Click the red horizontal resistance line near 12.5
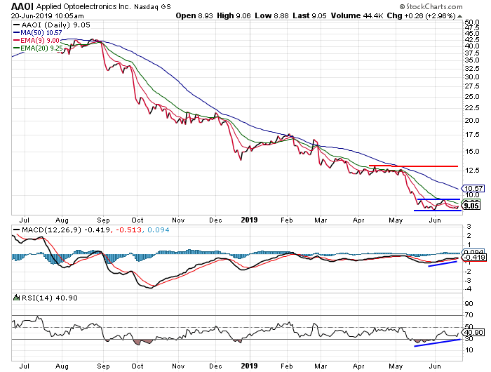The width and height of the screenshot is (491, 372). tap(414, 166)
